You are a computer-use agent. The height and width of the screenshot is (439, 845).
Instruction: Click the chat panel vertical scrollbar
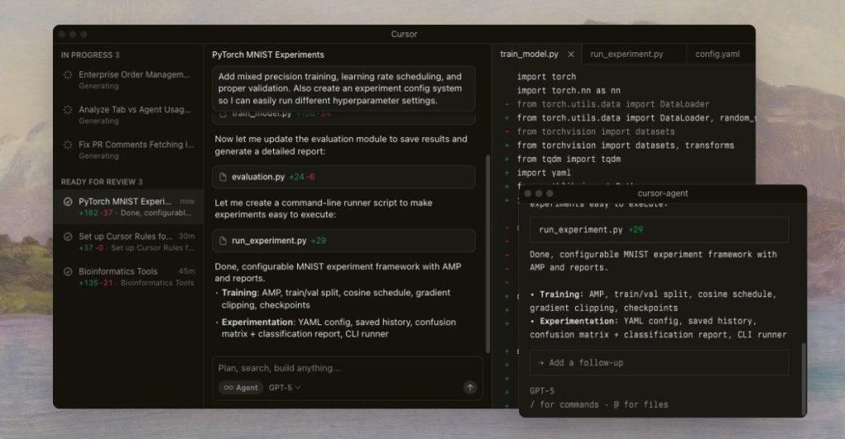pos(488,253)
